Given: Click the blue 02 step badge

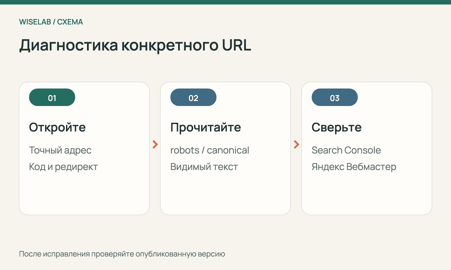Looking at the screenshot, I should [x=193, y=97].
